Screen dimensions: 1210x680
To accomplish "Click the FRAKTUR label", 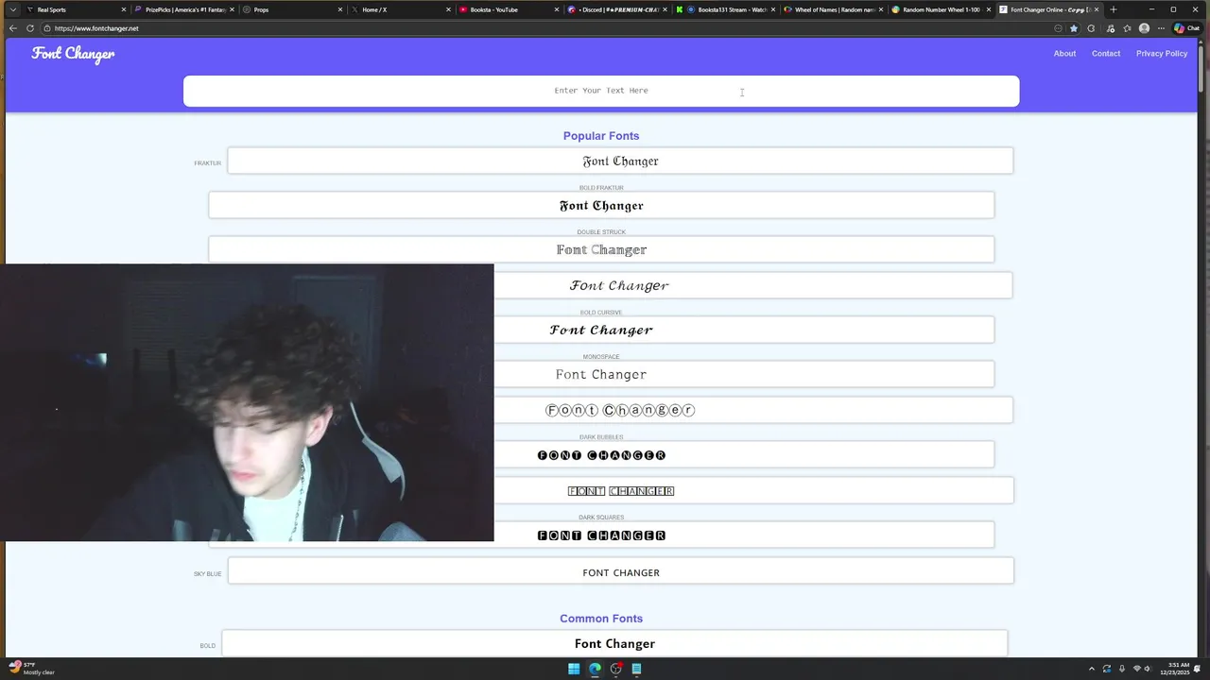I will pyautogui.click(x=208, y=163).
